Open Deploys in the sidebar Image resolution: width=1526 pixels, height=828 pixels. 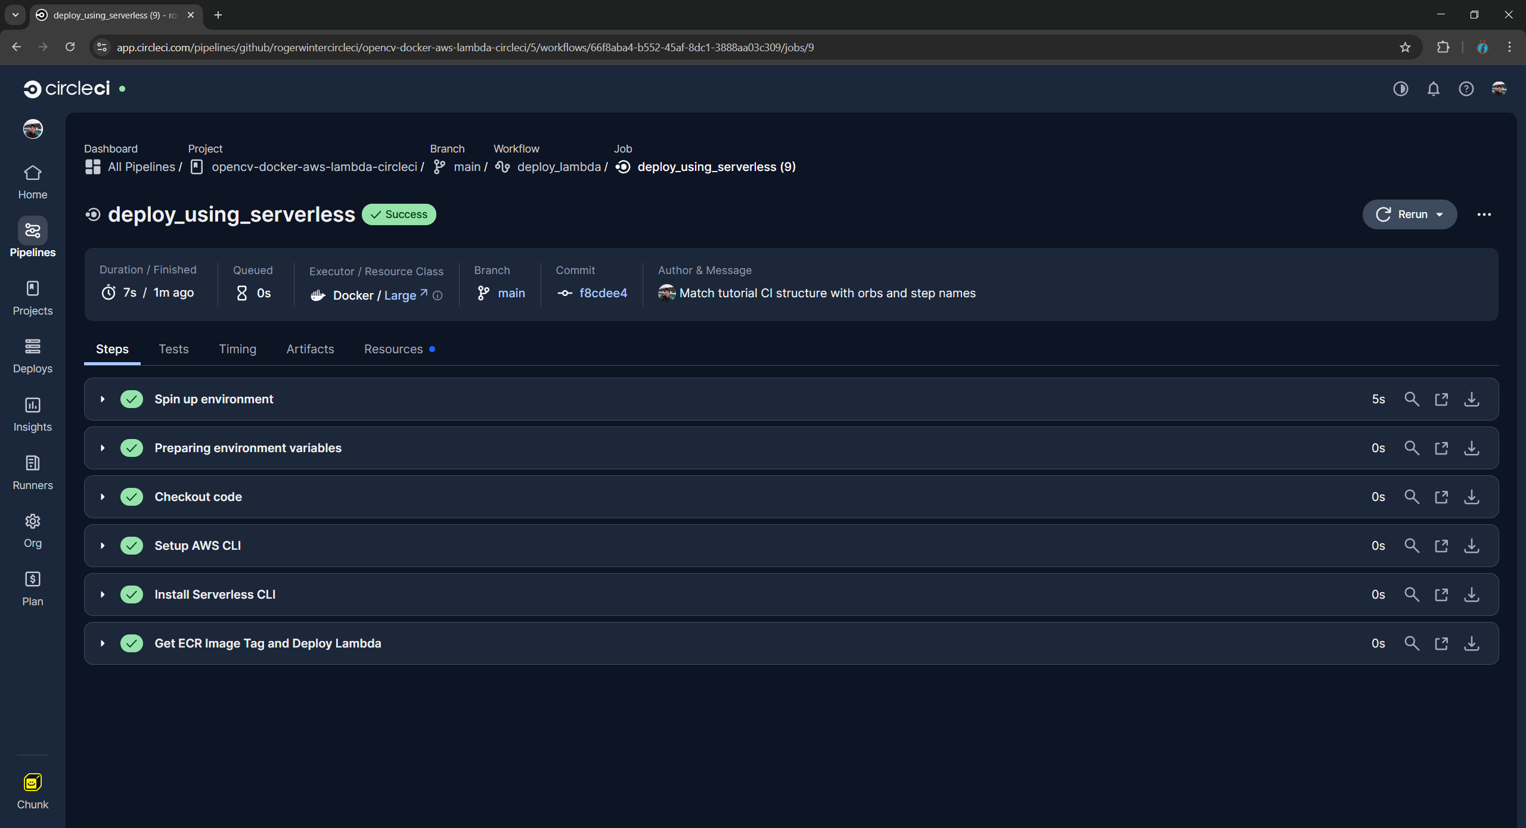(32, 356)
